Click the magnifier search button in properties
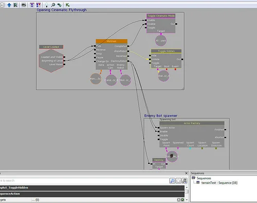Screen dimensions: 257x203 172,180
